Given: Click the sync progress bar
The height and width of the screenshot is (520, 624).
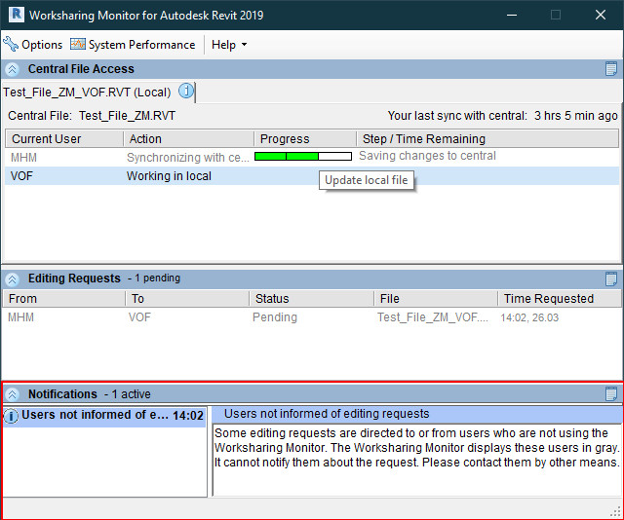Looking at the screenshot, I should (x=302, y=156).
